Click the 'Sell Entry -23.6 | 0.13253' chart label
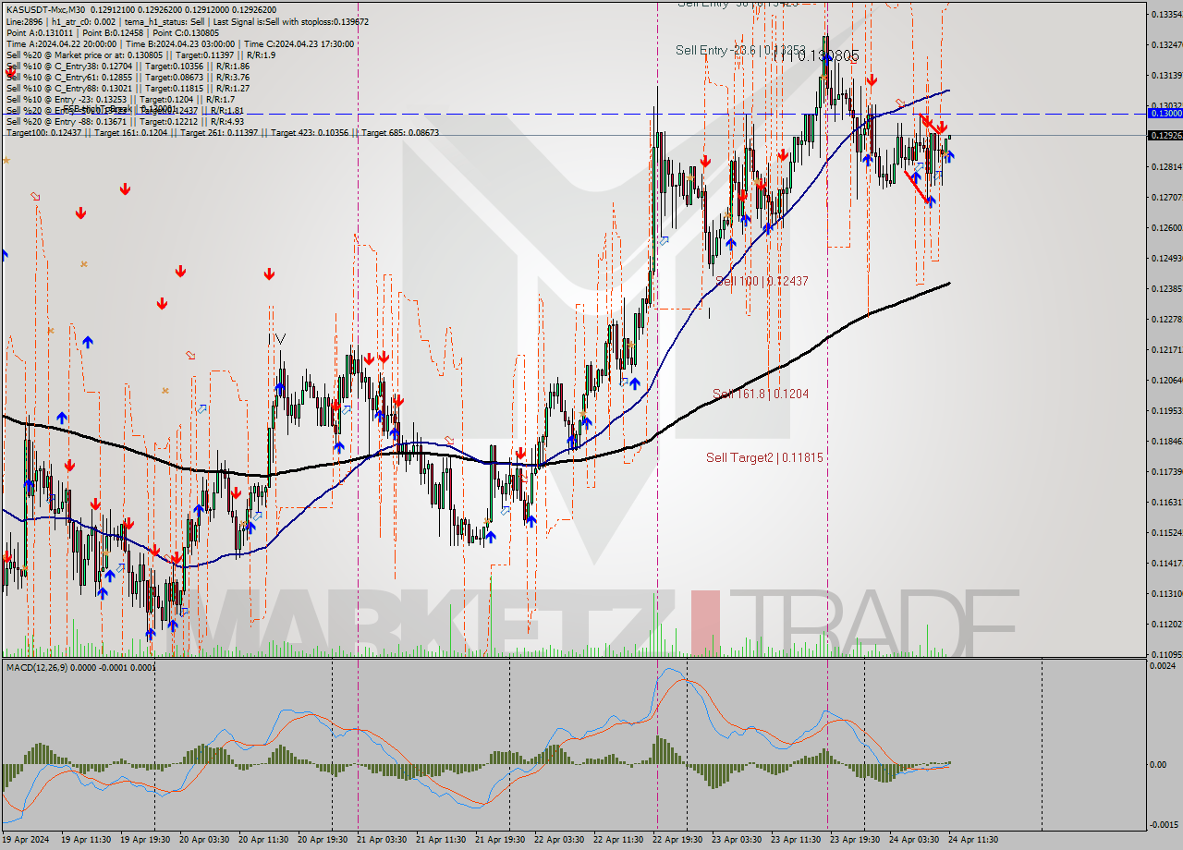This screenshot has width=1183, height=850. 740,51
